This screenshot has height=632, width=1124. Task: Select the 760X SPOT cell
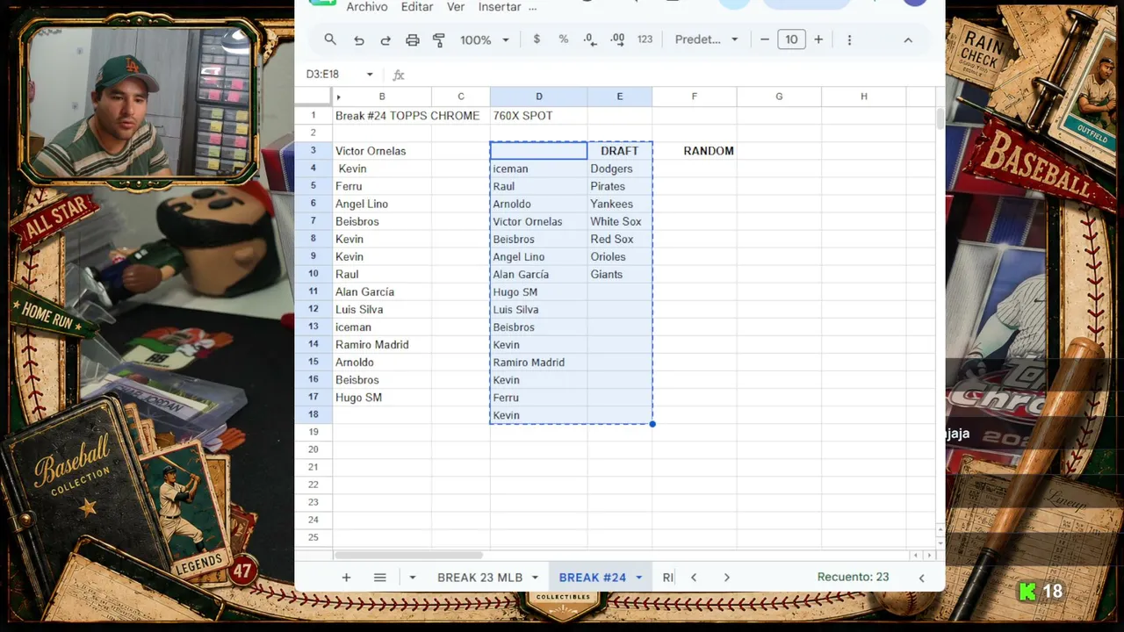click(538, 116)
